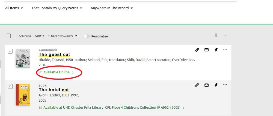Toggle the Personalize switch
Image resolution: width=273 pixels, height=116 pixels.
(87, 36)
